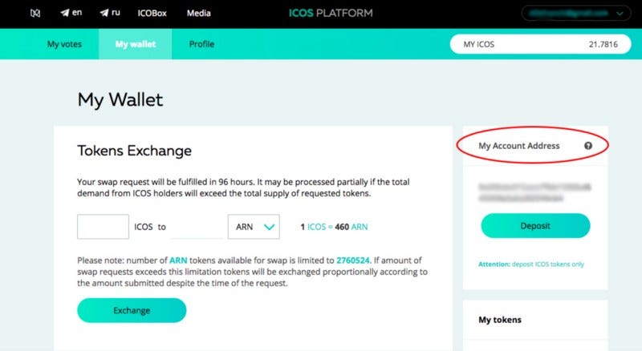Open the Telegram ru channel

tap(110, 13)
